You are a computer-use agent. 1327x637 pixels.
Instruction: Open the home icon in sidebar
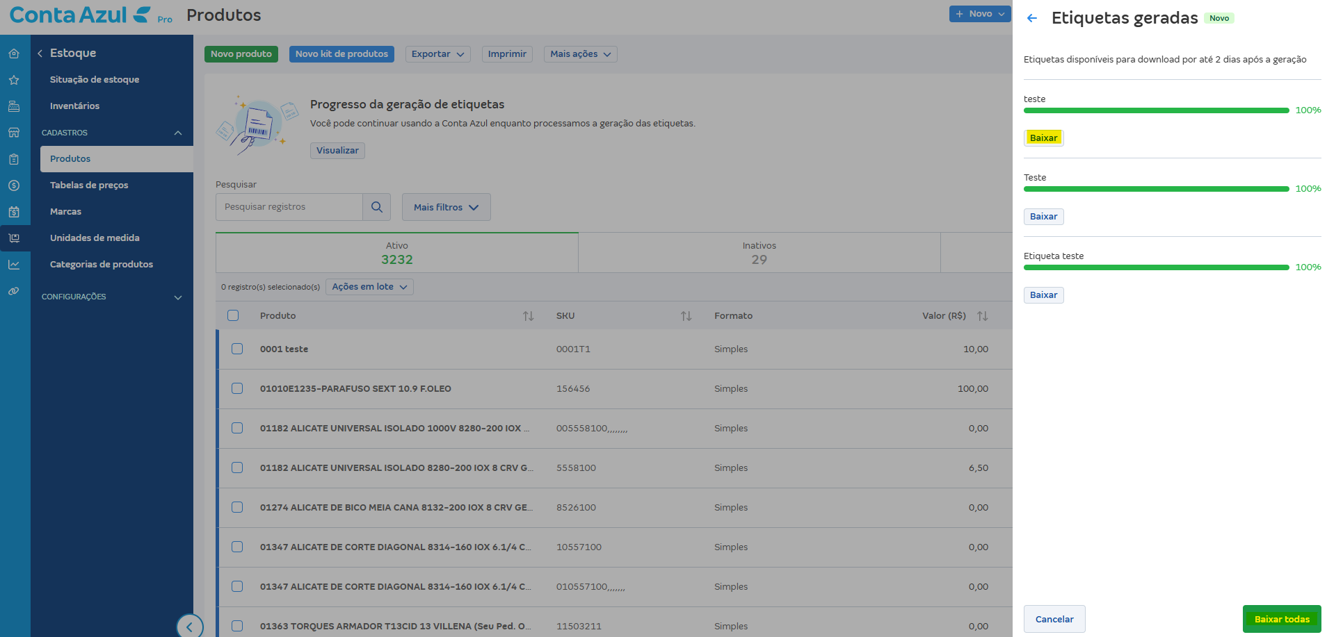(14, 53)
